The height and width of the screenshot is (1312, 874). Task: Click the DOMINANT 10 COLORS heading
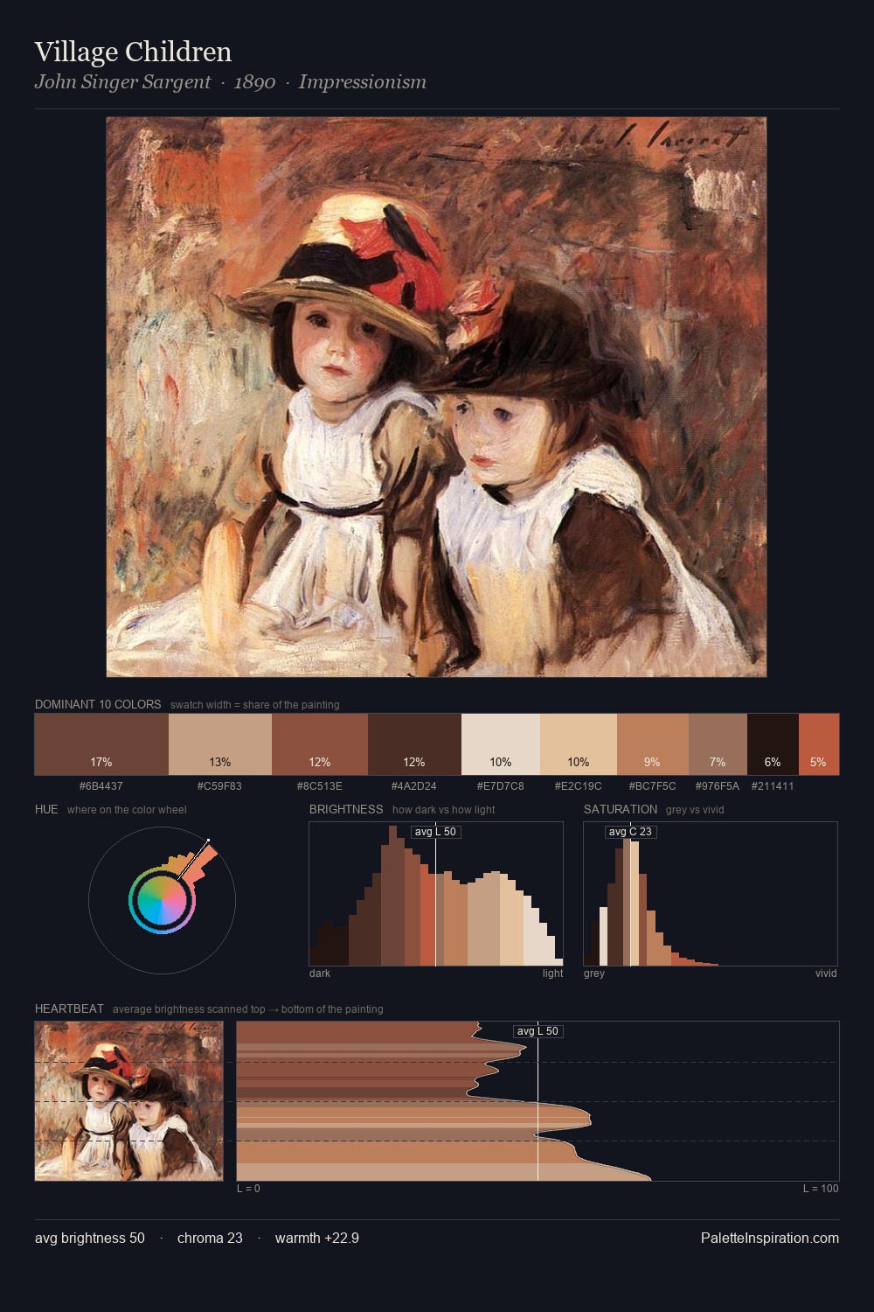[x=98, y=704]
